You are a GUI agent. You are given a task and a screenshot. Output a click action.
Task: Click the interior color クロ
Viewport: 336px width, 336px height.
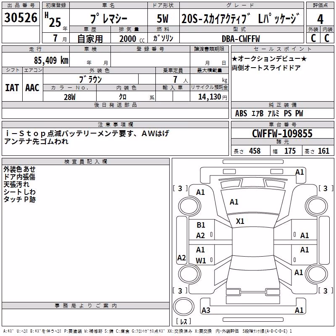coord(123,97)
